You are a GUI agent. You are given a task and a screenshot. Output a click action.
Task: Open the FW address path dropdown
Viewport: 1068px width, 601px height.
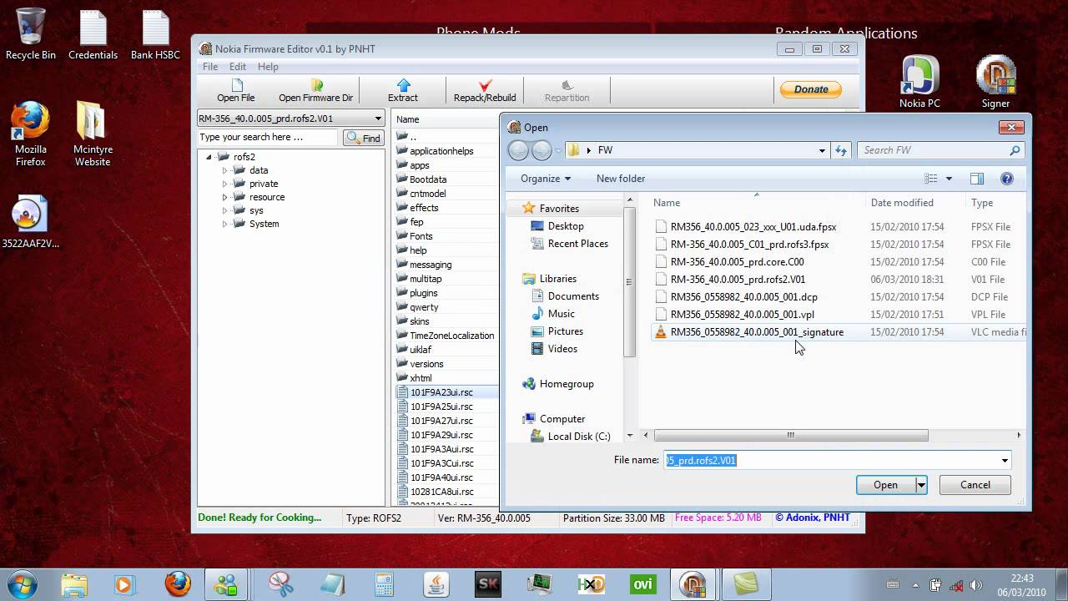[822, 150]
